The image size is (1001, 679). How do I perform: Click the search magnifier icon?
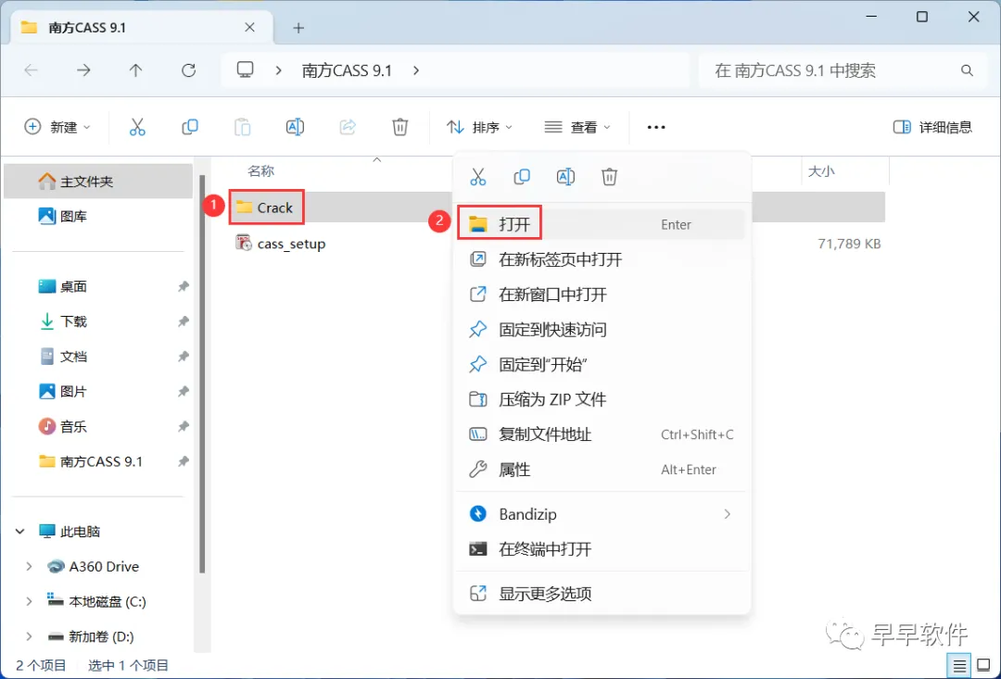[x=967, y=70]
